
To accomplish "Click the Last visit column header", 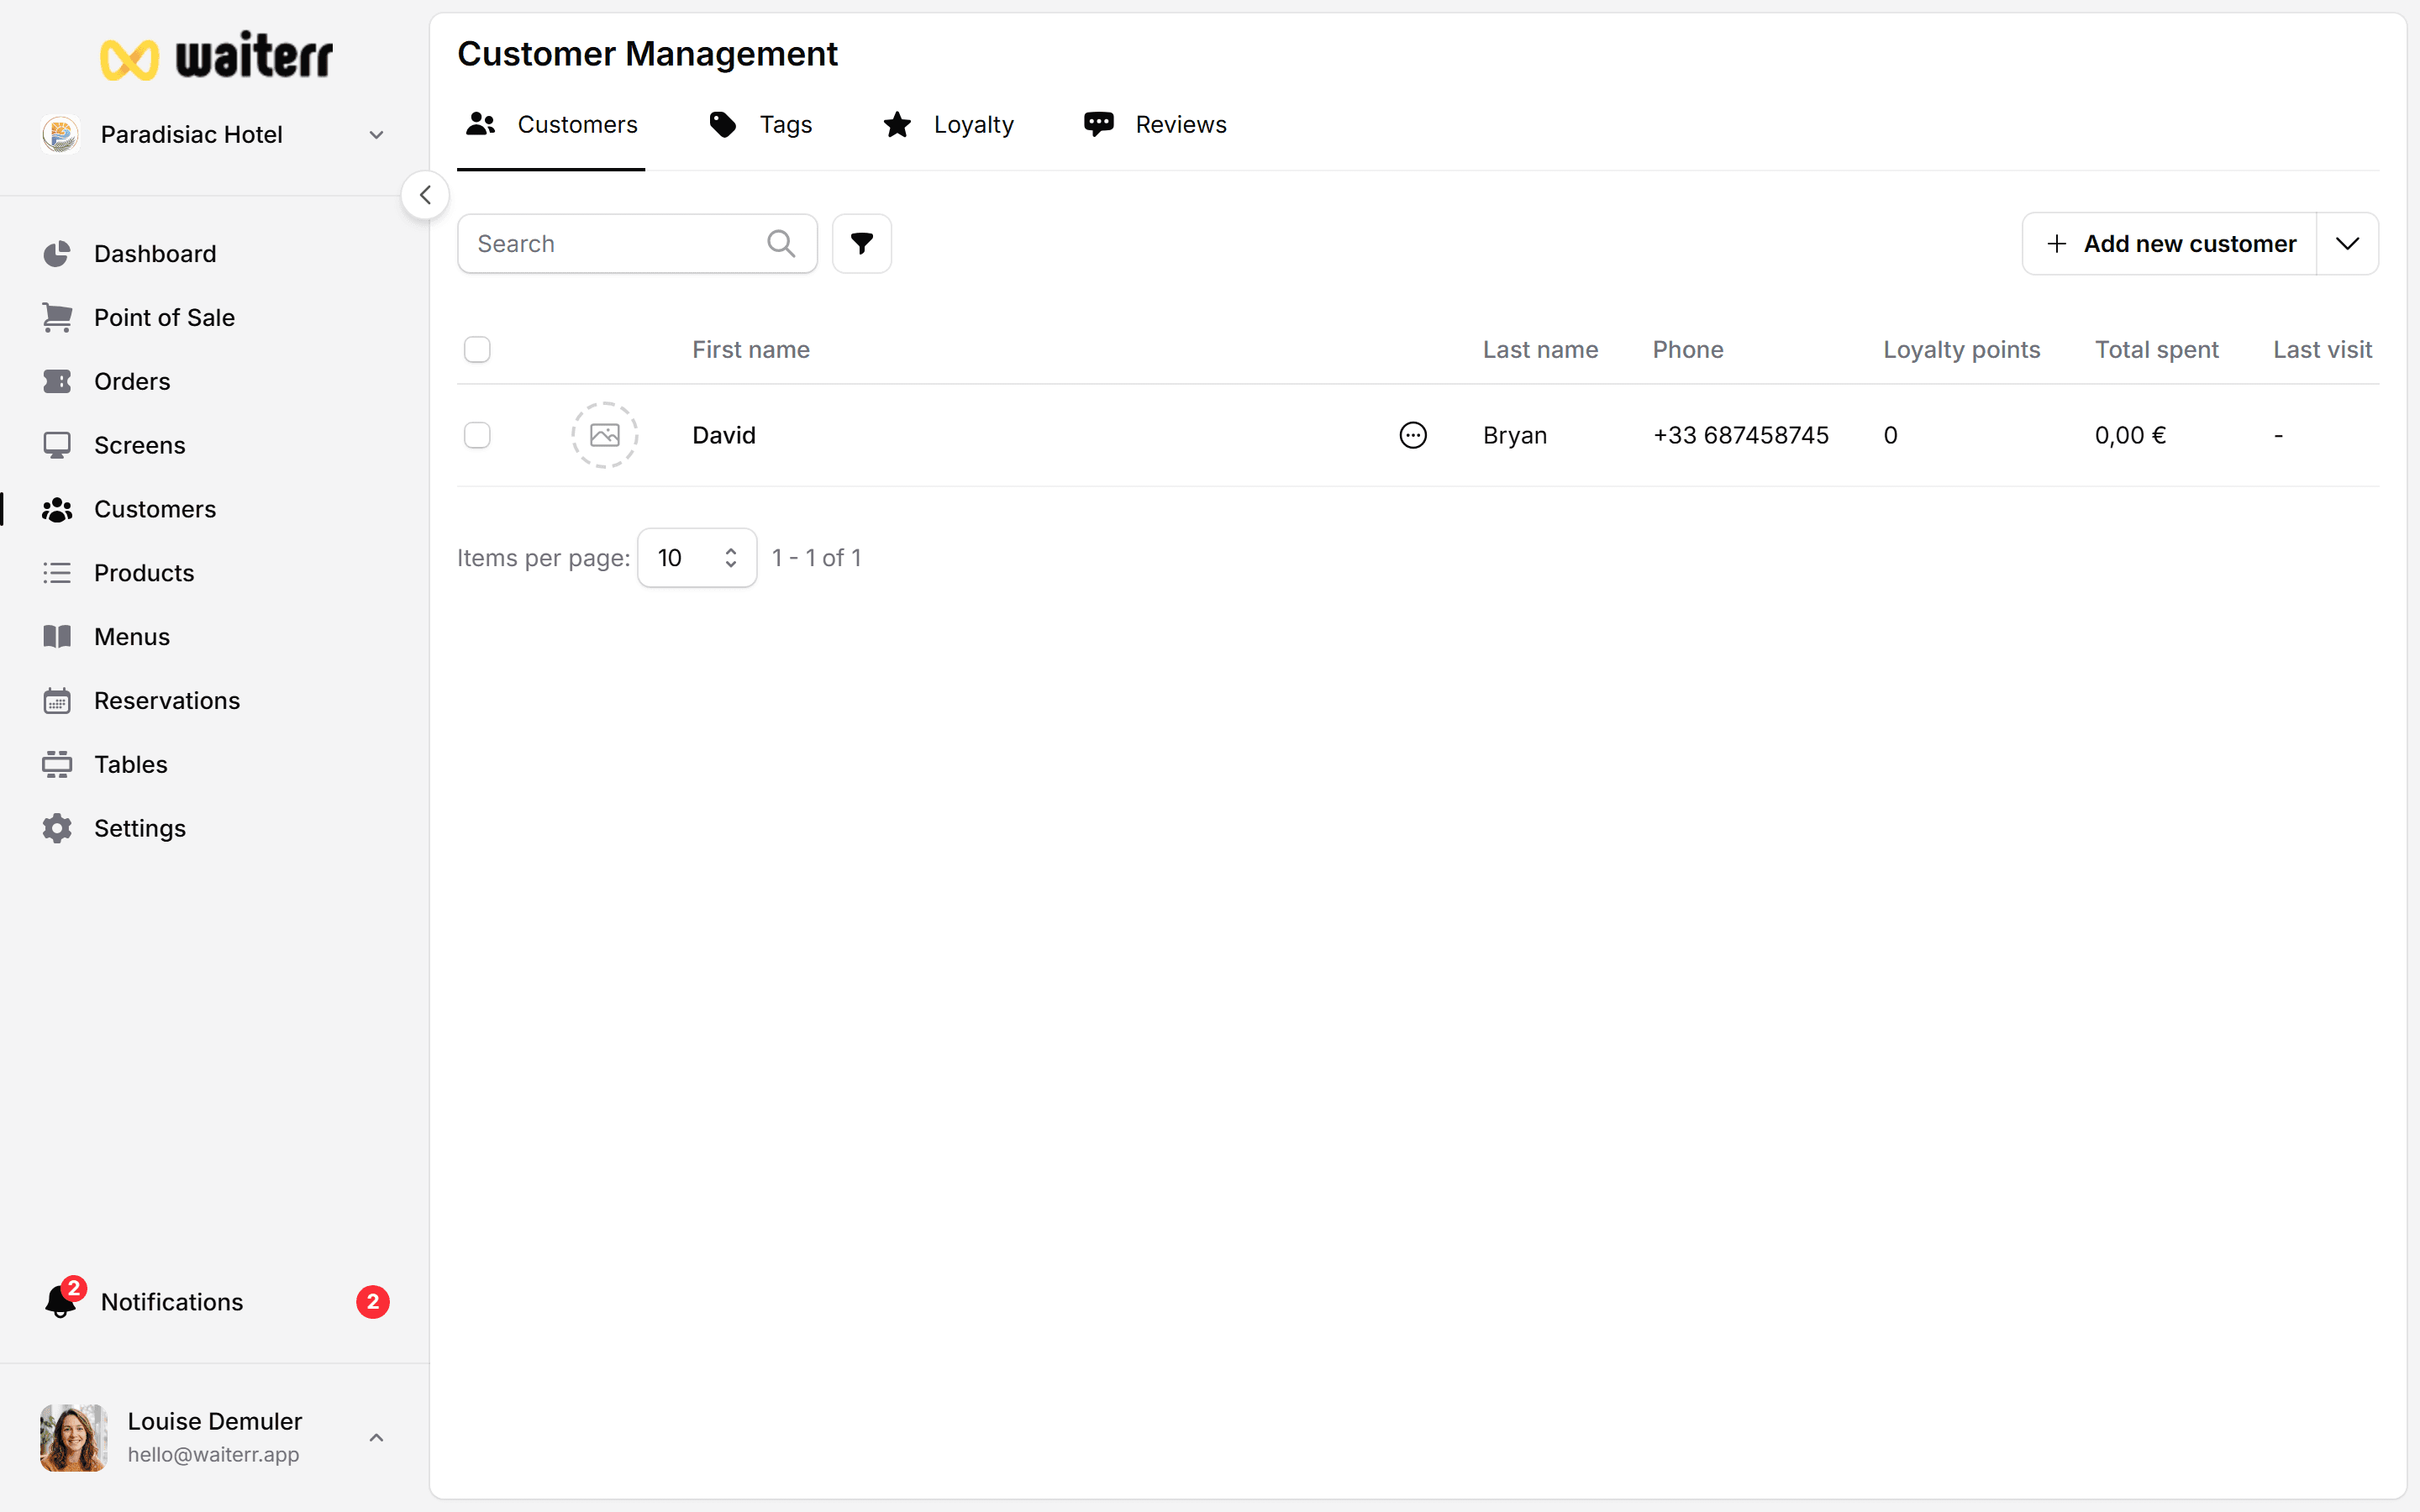I will 2323,350.
